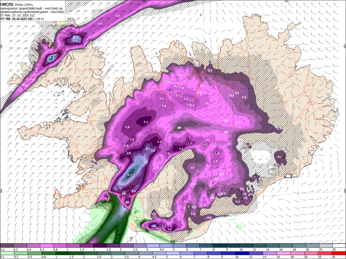
Task: Pick the 0.5 bright pink swatch in snow legend
Action: point(47,246)
